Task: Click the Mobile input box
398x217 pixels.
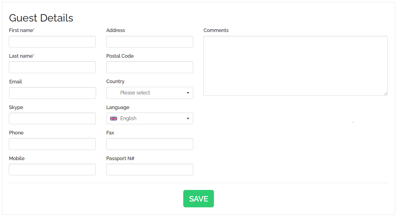Action: (52, 170)
